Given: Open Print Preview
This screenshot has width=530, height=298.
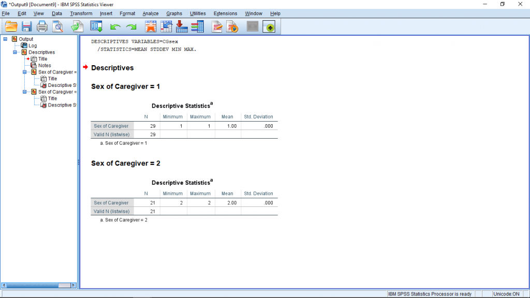Looking at the screenshot, I should pos(57,26).
